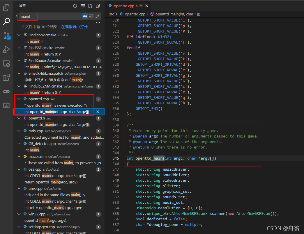Collapse FindLibLZMA.cmake results

pyautogui.click(x=19, y=86)
